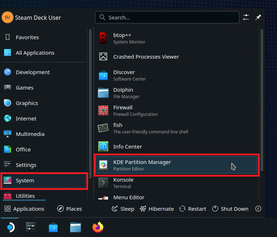Click the Restart button
Viewport: 277px width, 237px height.
[193, 209]
